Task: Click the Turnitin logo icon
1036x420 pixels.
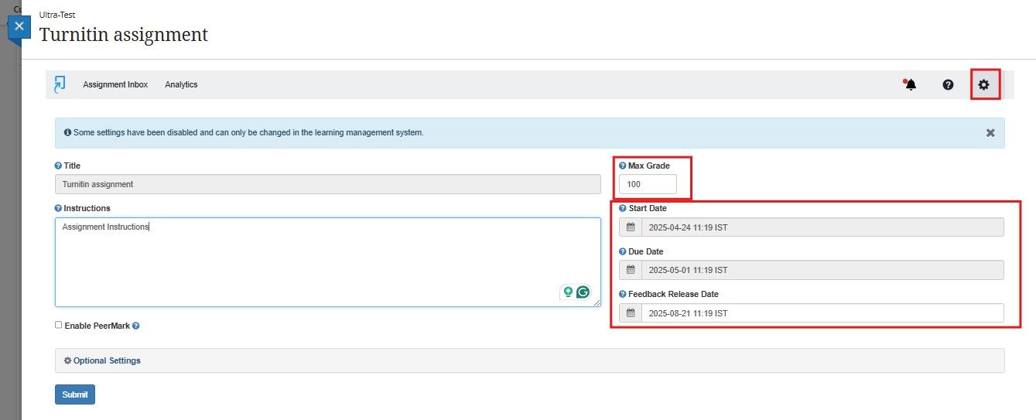Action: 60,84
